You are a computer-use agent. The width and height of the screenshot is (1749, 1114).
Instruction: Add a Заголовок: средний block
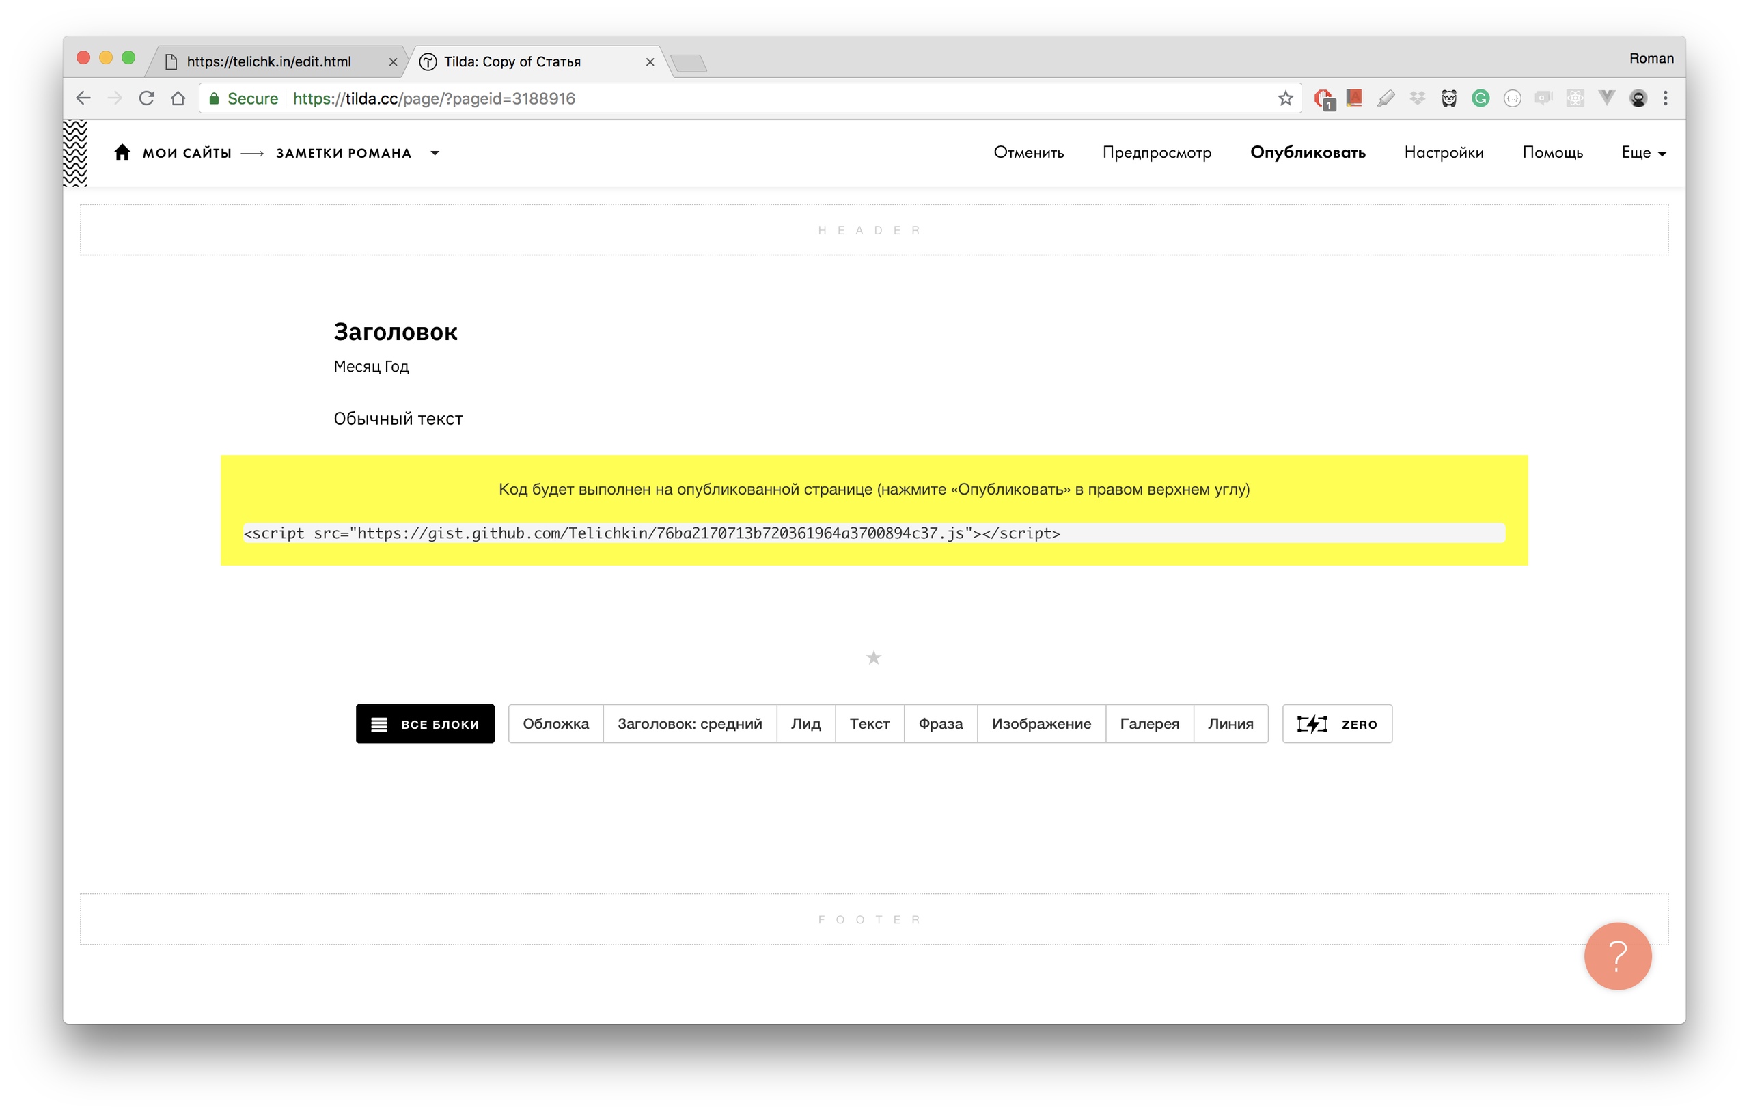click(689, 724)
